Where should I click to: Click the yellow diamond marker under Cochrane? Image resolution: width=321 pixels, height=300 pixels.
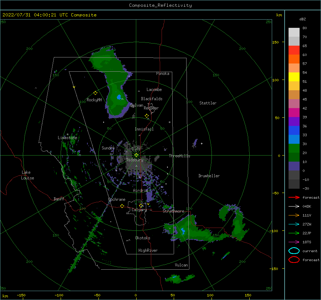122,206
